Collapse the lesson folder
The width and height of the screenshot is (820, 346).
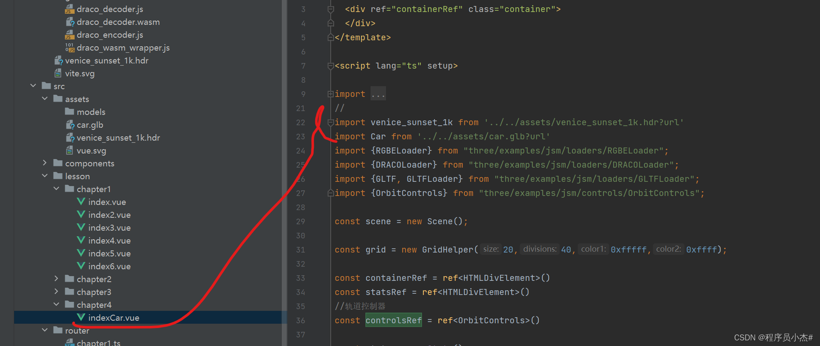click(45, 176)
